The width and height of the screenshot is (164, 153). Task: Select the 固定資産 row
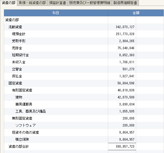point(84,83)
